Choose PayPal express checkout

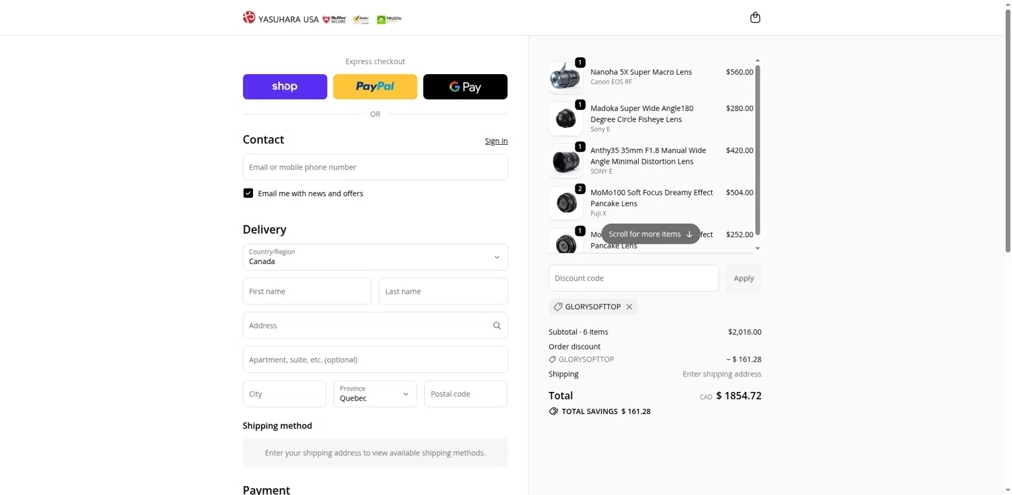[x=375, y=87]
